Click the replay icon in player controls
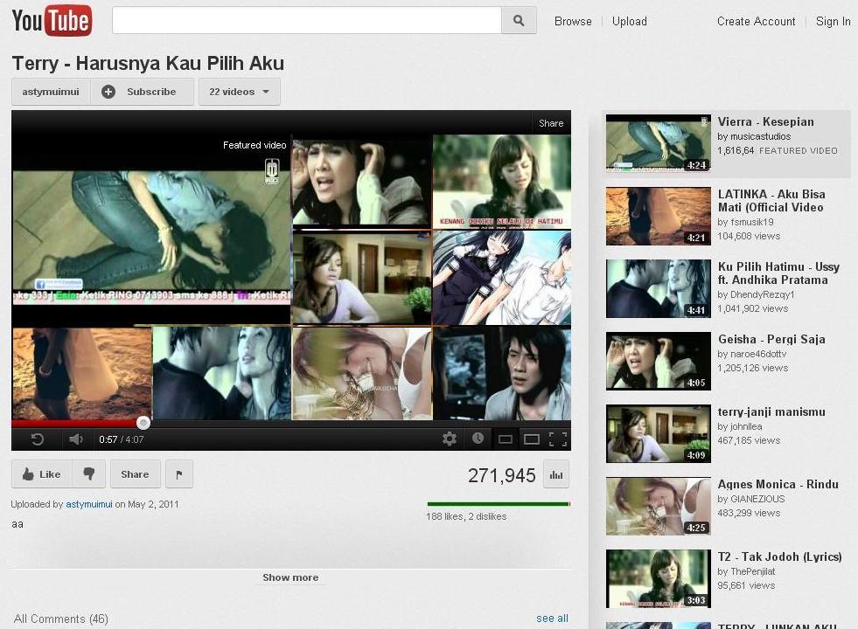The image size is (858, 629). coord(38,439)
